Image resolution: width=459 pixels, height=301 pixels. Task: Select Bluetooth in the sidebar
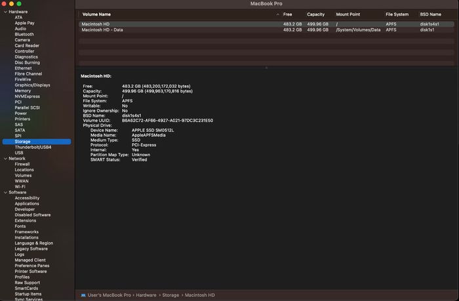coord(24,34)
